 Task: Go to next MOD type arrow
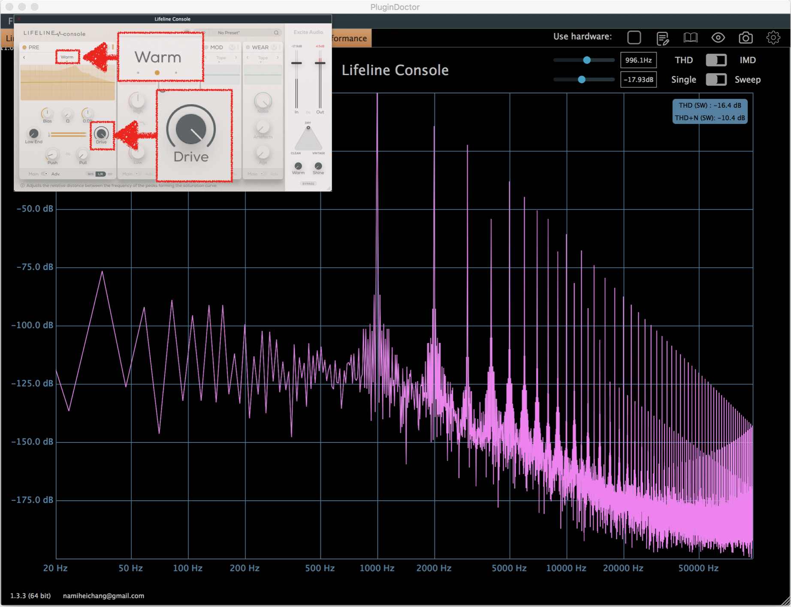(236, 57)
